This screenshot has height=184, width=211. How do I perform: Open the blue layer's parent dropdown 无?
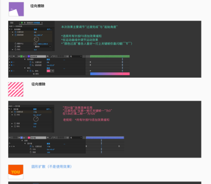click(x=76, y=138)
